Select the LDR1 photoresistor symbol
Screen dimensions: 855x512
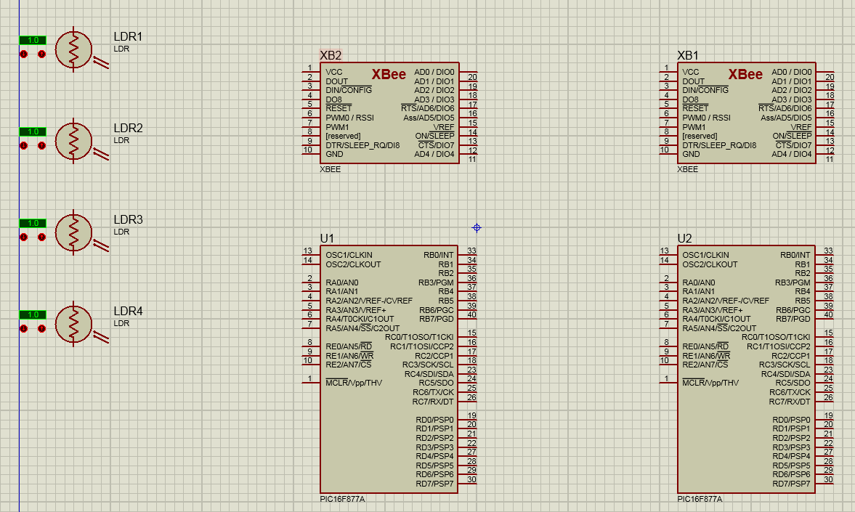(x=74, y=49)
